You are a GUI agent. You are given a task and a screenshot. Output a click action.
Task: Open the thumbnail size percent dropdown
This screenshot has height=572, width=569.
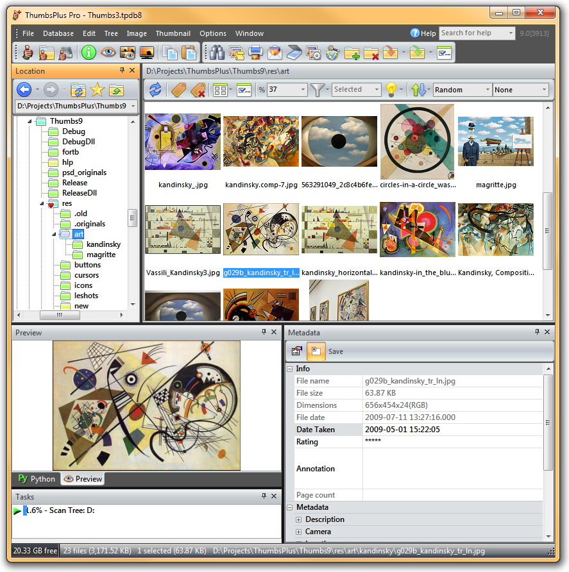(303, 89)
